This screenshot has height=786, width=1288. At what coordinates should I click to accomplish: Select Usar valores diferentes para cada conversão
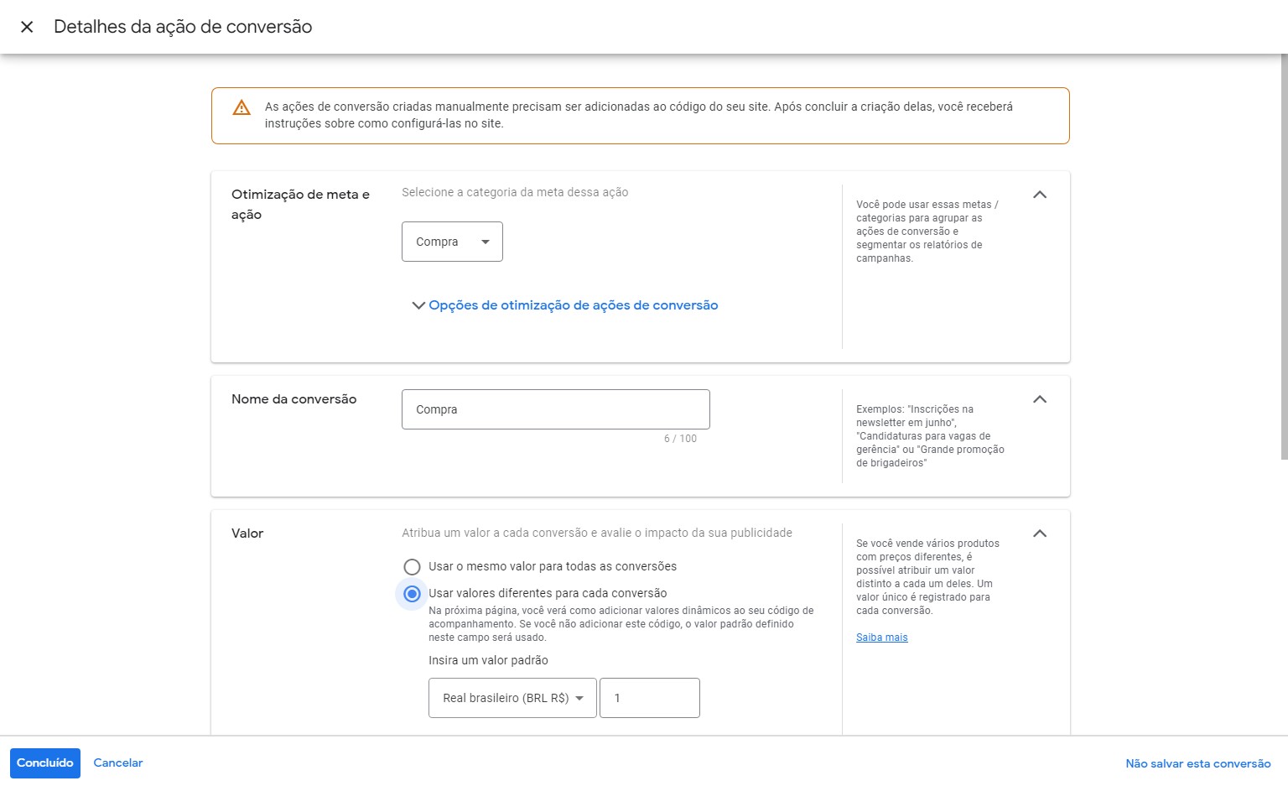(412, 594)
